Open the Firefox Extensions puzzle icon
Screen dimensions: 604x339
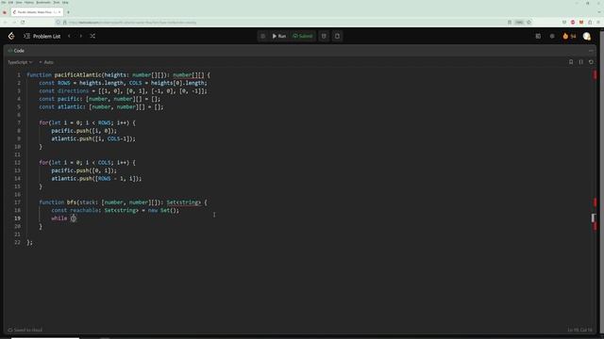click(590, 23)
